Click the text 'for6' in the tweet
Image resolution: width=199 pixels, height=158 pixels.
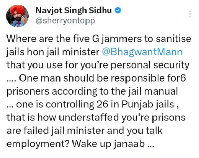(x=176, y=78)
